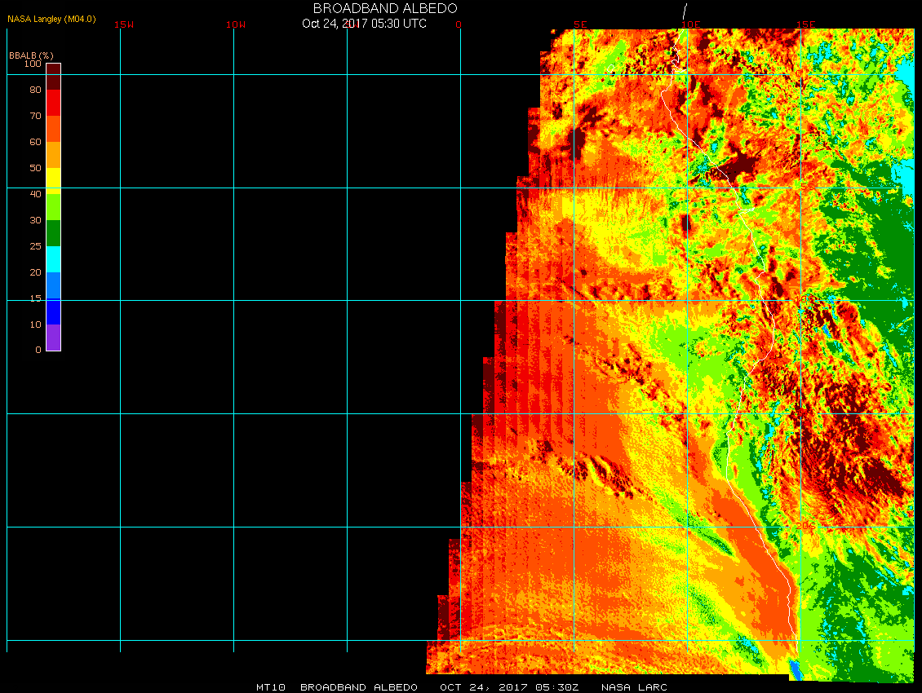Select the 5E longitude label

(580, 24)
